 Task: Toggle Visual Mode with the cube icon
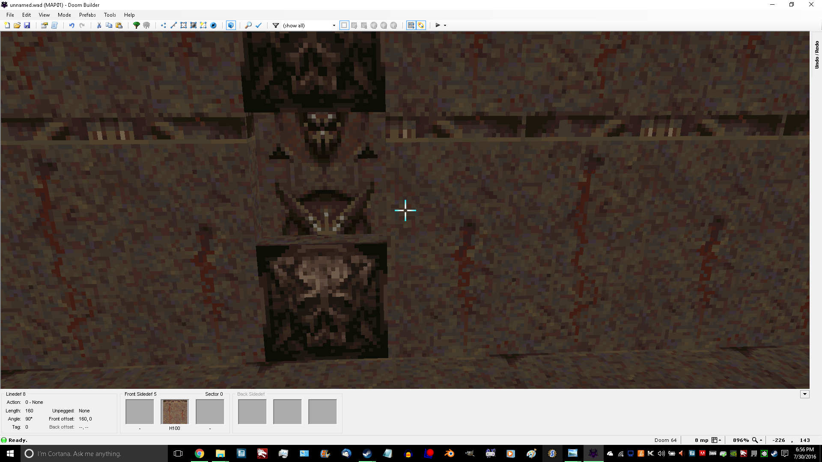[x=231, y=25]
